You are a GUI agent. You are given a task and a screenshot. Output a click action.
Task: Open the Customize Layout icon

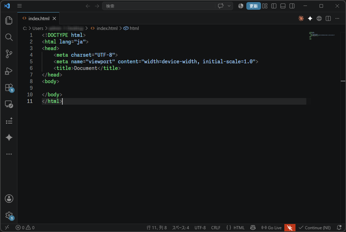pos(265,6)
